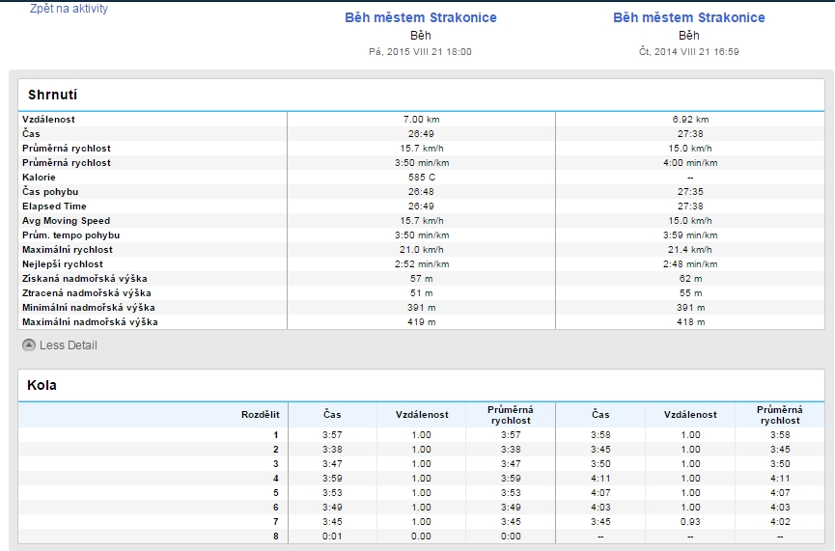Click the 21.4 km/h maximum speed value
Screen dimensions: 835x551
click(690, 249)
